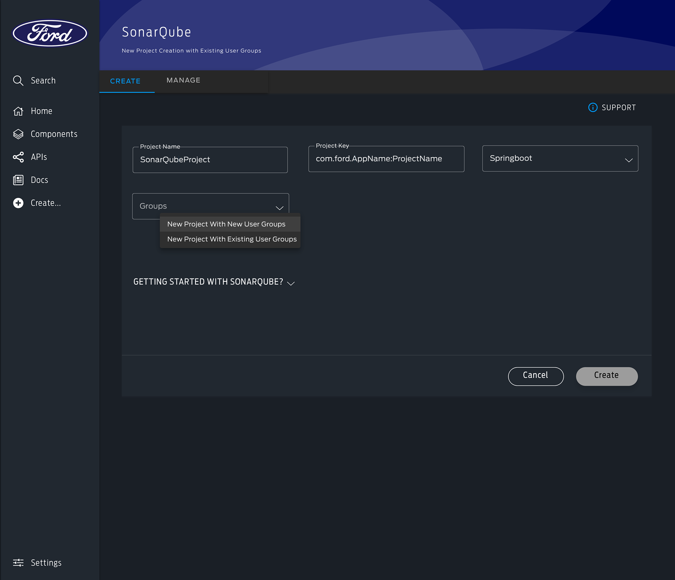Screen dimensions: 675x580
Task: Focus the Project Name input field
Action: click(x=210, y=160)
